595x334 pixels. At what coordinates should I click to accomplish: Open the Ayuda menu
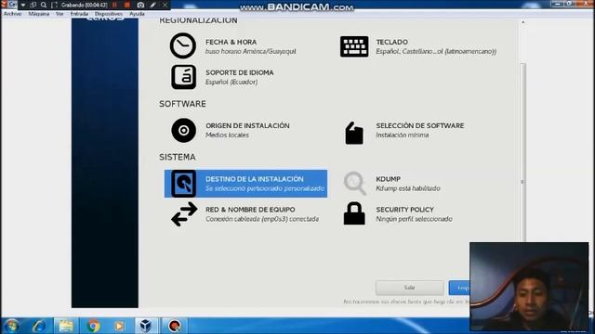tap(137, 14)
